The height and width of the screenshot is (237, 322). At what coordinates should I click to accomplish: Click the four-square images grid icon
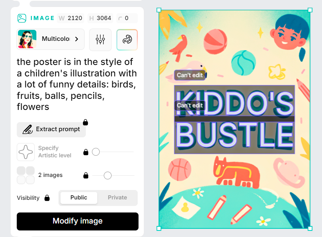(x=26, y=175)
